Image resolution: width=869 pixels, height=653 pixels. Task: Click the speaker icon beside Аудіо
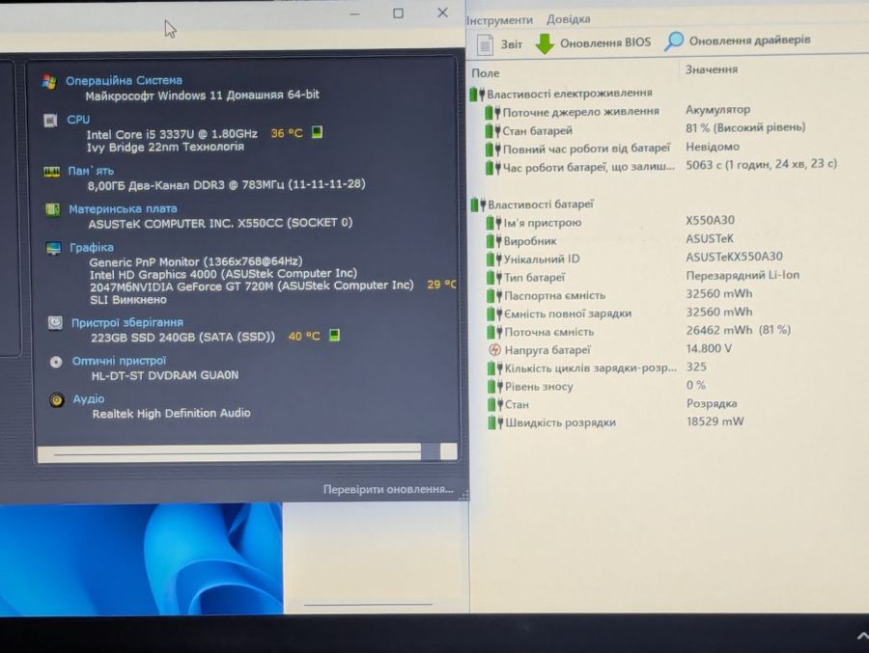[57, 400]
